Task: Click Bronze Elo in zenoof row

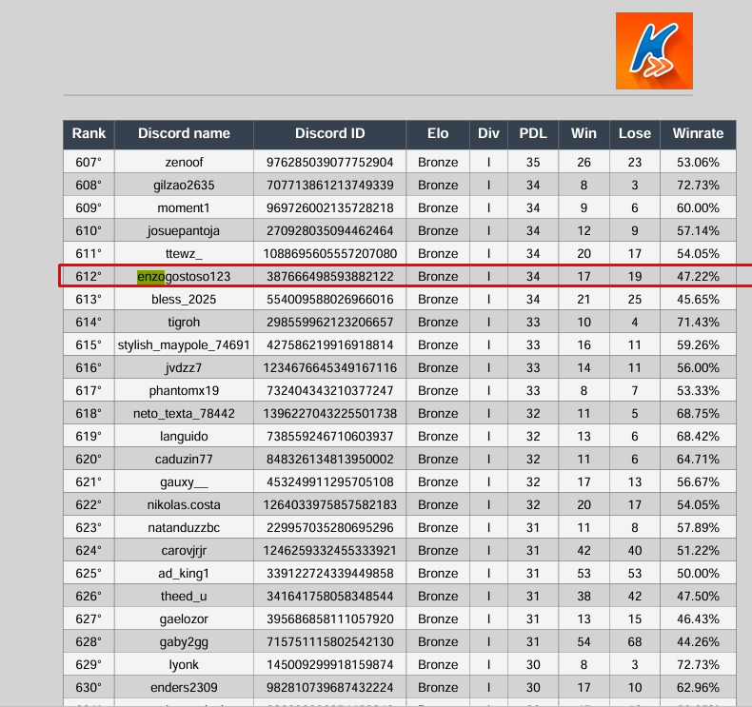Action: click(x=438, y=162)
